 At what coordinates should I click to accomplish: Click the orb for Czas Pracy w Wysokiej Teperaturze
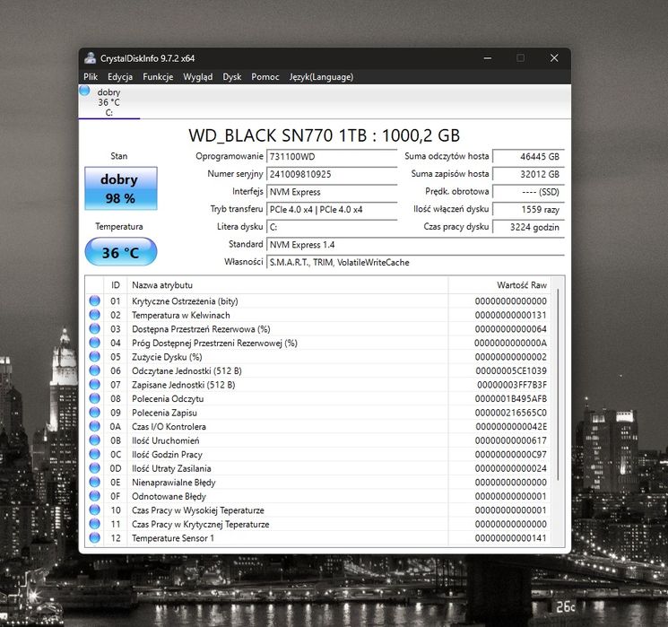[94, 509]
